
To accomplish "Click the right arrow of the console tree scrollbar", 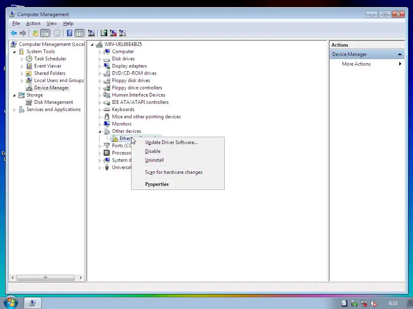I will tap(81, 278).
